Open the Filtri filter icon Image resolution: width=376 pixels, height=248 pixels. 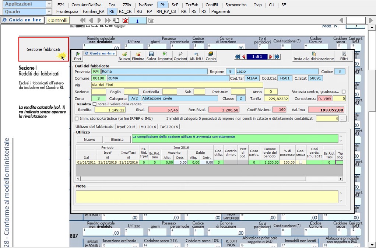point(344,56)
